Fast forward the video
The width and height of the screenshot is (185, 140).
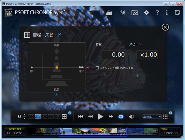tap(111, 116)
